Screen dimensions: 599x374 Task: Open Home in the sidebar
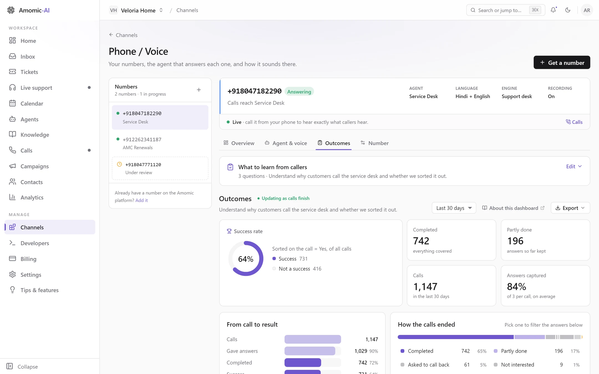pyautogui.click(x=50, y=41)
